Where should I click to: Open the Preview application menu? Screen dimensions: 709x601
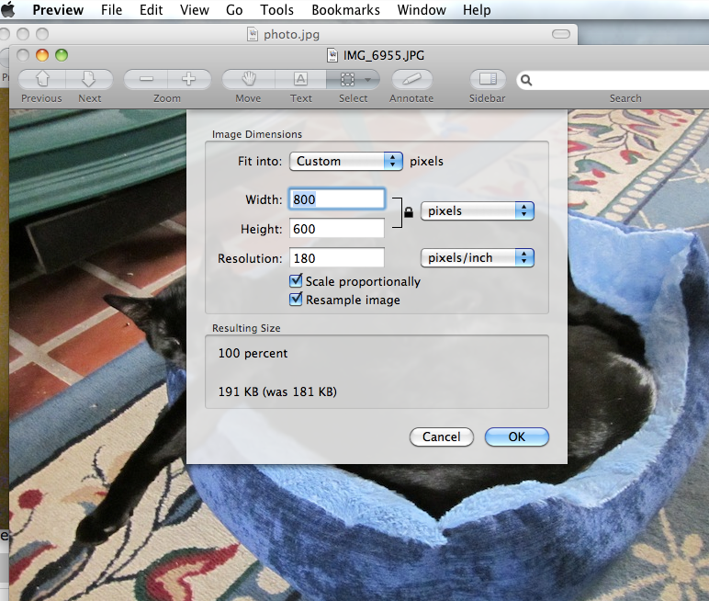coord(58,10)
